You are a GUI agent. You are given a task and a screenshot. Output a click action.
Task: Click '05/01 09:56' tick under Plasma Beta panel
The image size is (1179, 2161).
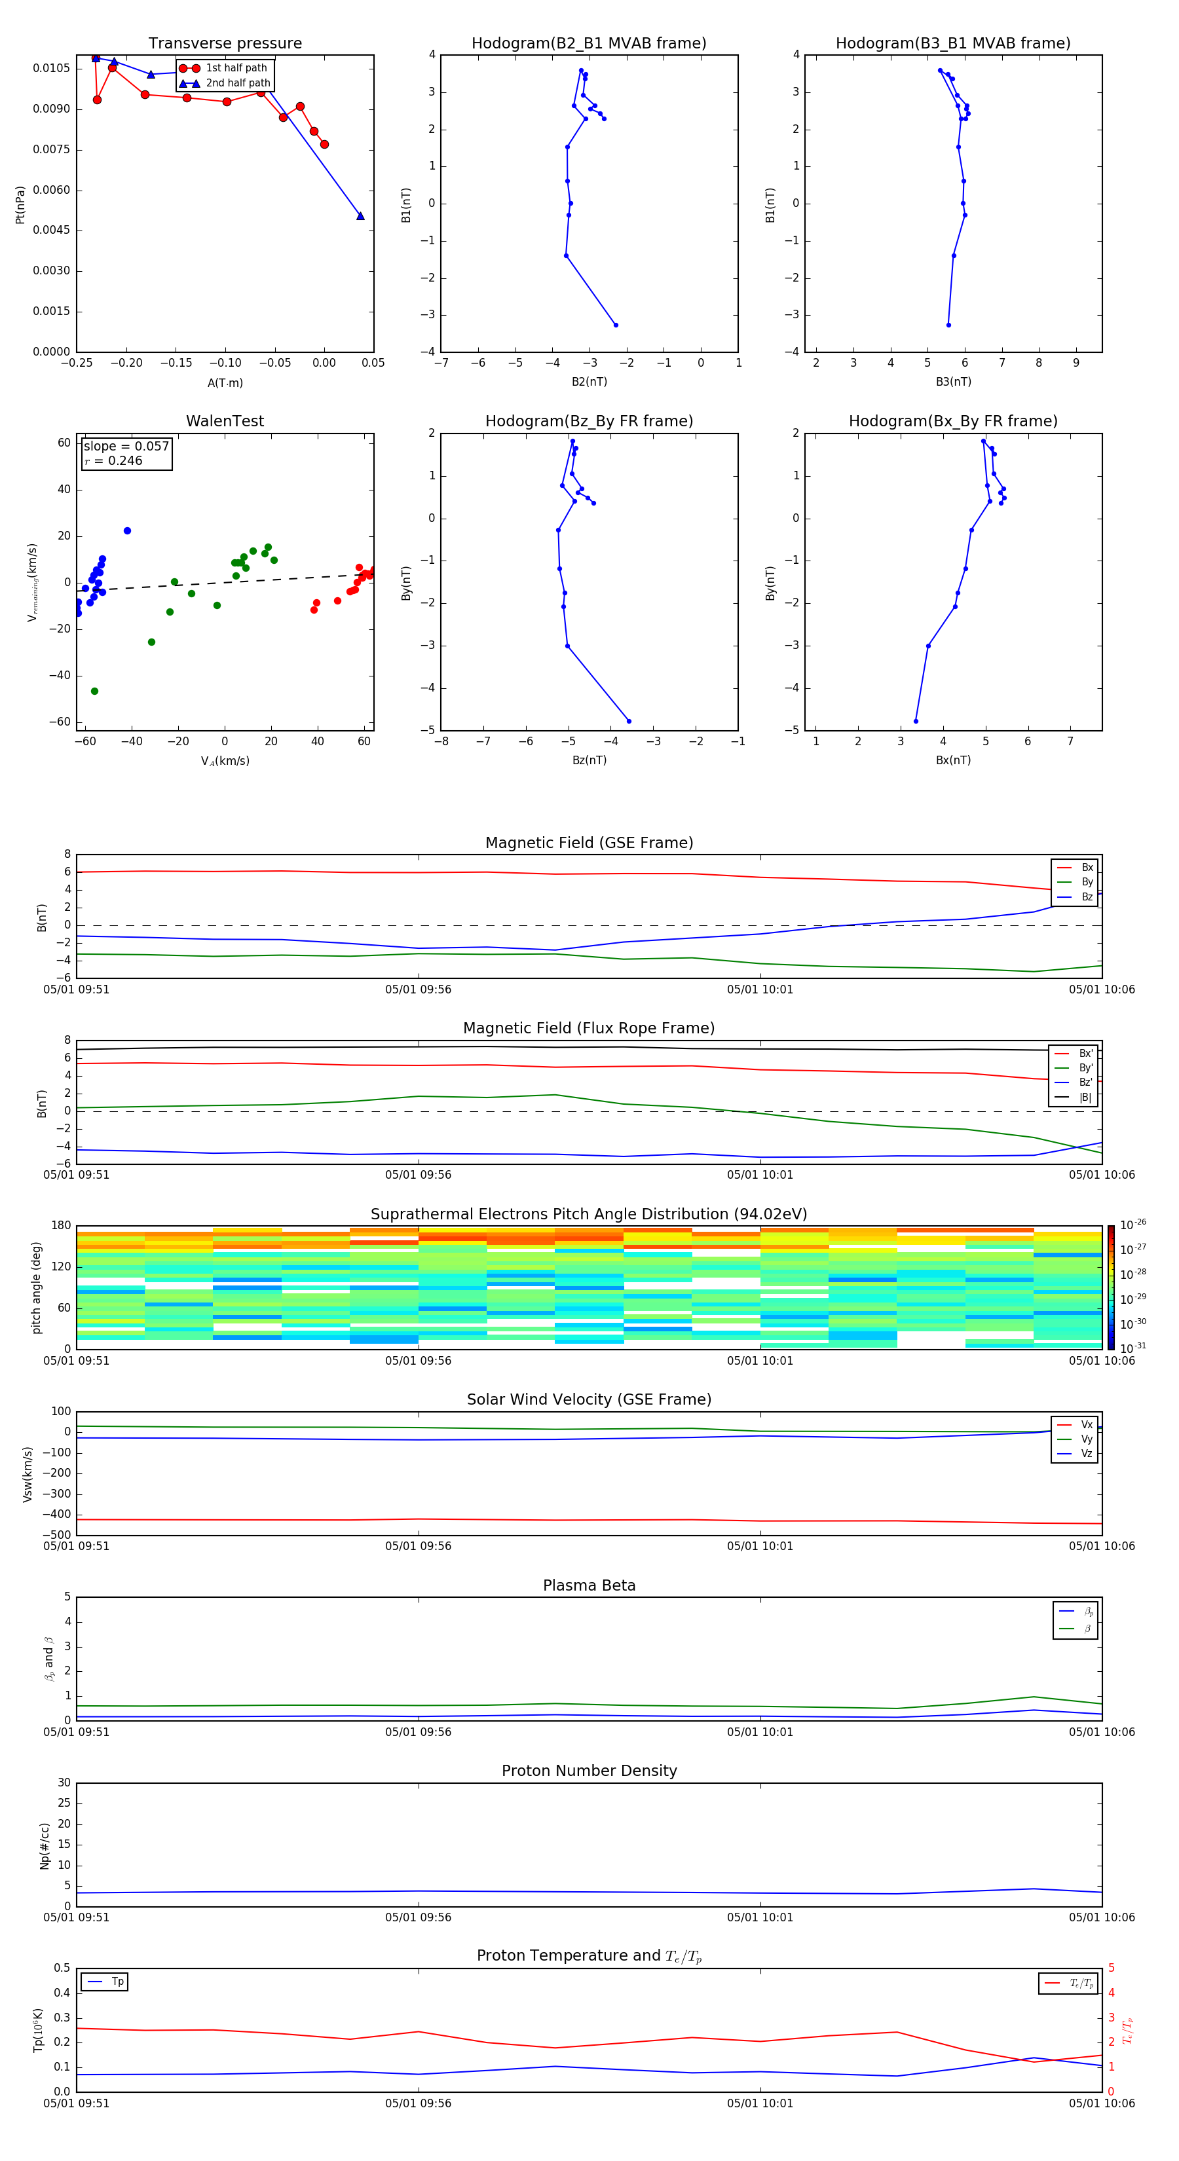click(x=418, y=1732)
